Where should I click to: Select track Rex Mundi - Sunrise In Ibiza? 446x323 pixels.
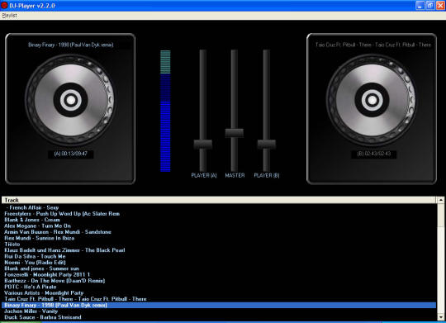pyautogui.click(x=218, y=238)
